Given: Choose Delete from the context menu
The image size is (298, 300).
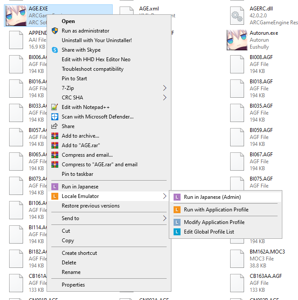Looking at the screenshot, I should pyautogui.click(x=69, y=263).
